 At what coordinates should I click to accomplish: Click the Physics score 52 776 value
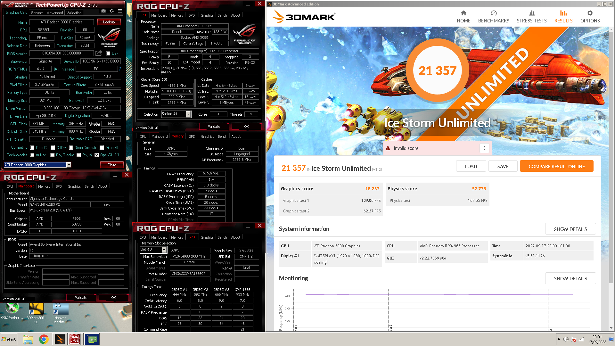point(479,189)
